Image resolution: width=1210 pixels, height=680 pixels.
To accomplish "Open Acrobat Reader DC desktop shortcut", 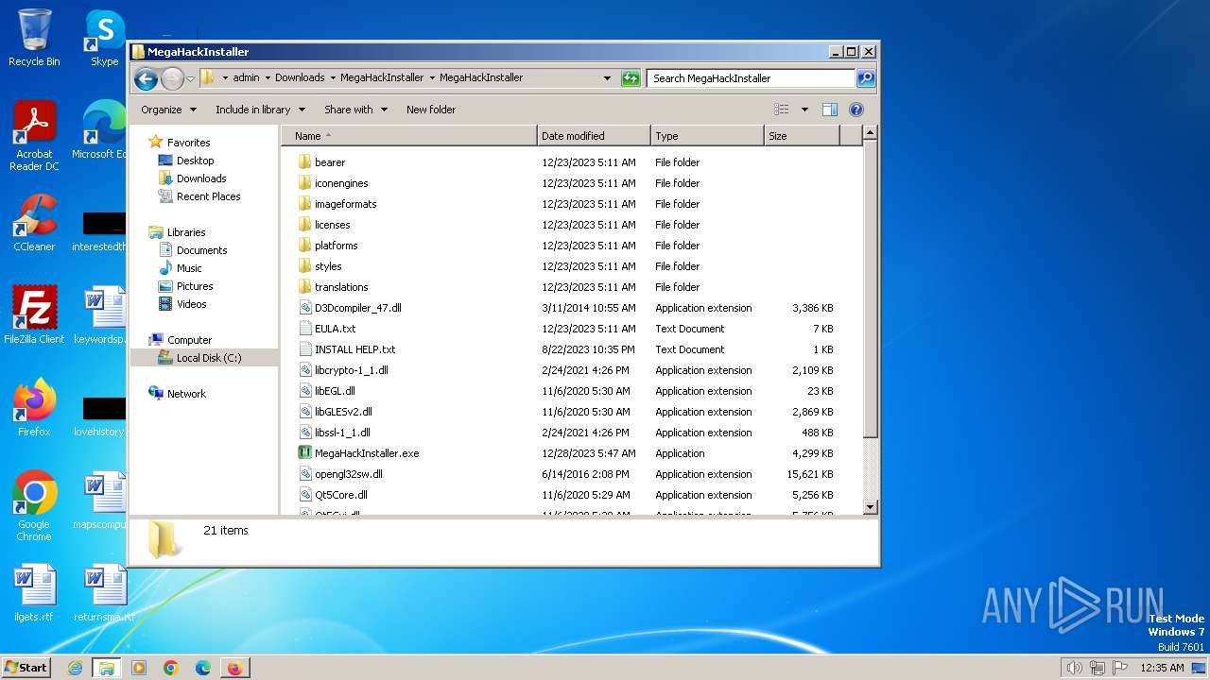I will click(34, 136).
